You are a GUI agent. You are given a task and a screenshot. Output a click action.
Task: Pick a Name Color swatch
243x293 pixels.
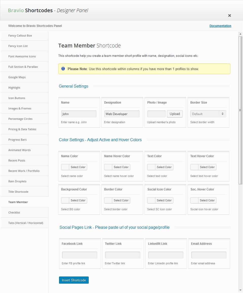click(74, 167)
